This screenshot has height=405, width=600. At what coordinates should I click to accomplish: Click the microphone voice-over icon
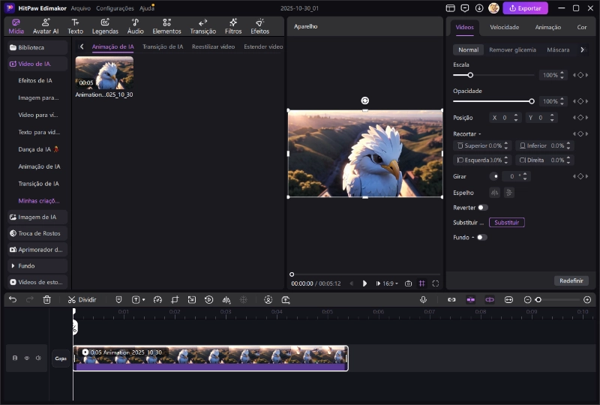click(423, 299)
